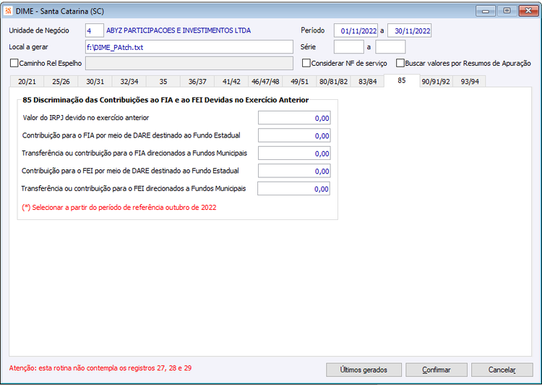Minimize the DIME window
This screenshot has height=385, width=542.
[x=486, y=11]
